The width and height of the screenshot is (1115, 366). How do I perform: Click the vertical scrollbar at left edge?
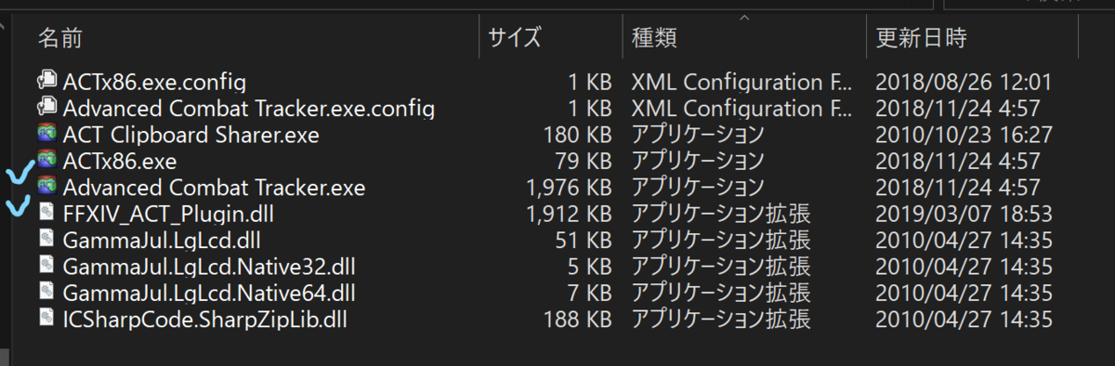(4, 186)
